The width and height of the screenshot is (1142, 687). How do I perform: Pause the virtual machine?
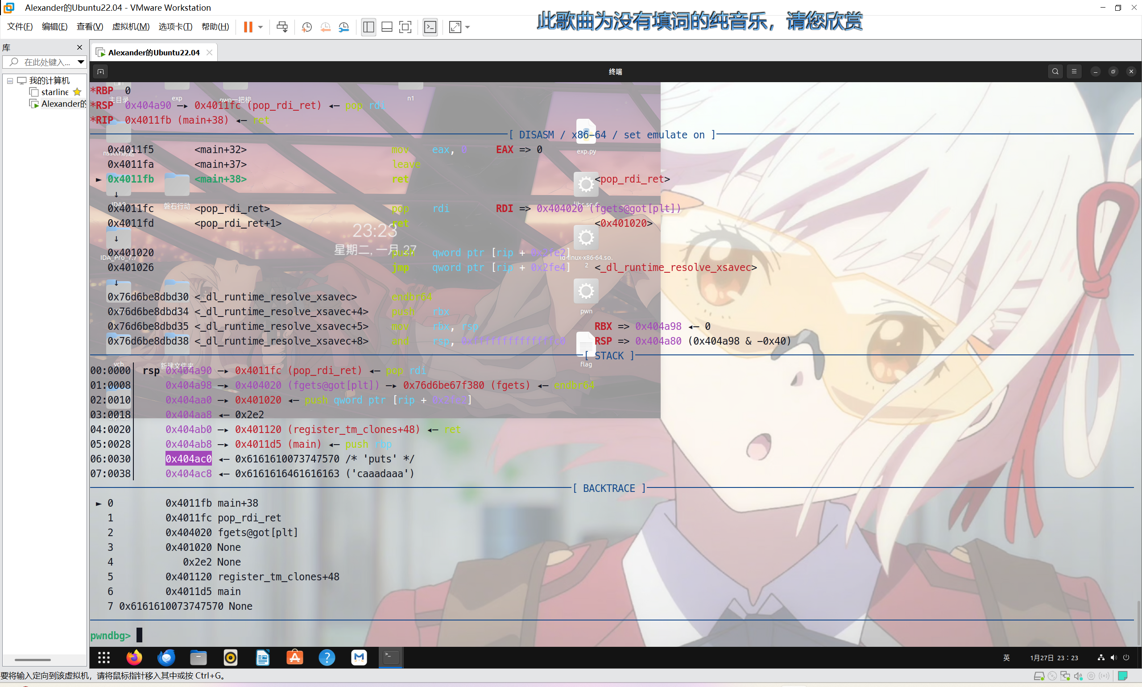pyautogui.click(x=248, y=27)
